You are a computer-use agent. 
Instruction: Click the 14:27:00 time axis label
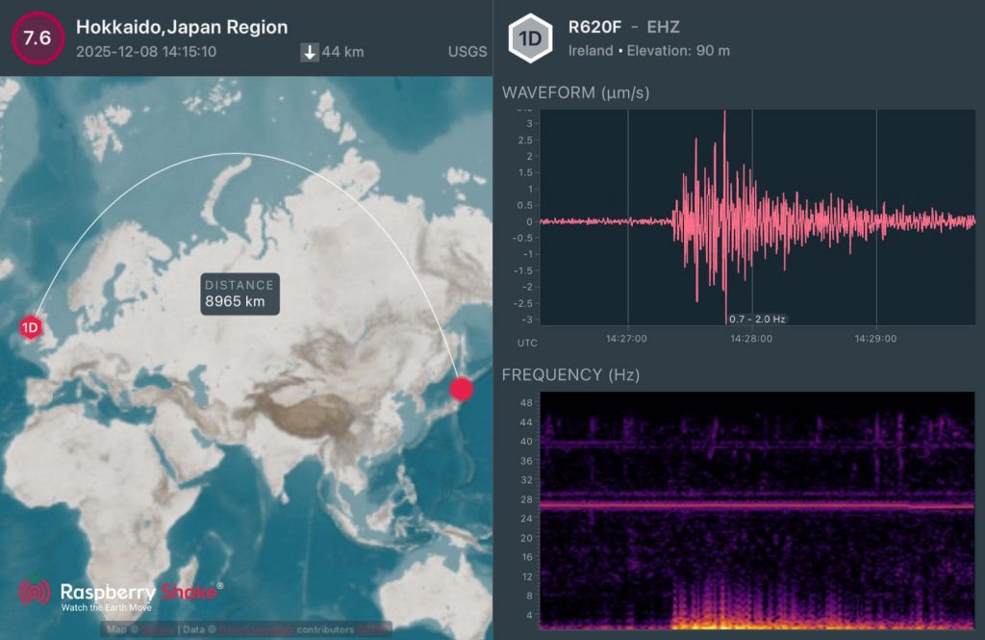(627, 339)
